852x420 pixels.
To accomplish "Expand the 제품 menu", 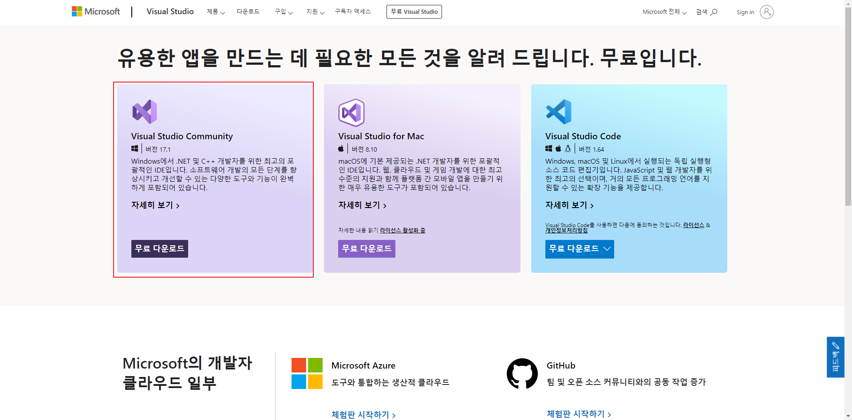I will coord(216,12).
